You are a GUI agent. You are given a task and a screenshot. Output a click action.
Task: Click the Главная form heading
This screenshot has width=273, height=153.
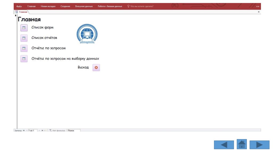coord(29,19)
